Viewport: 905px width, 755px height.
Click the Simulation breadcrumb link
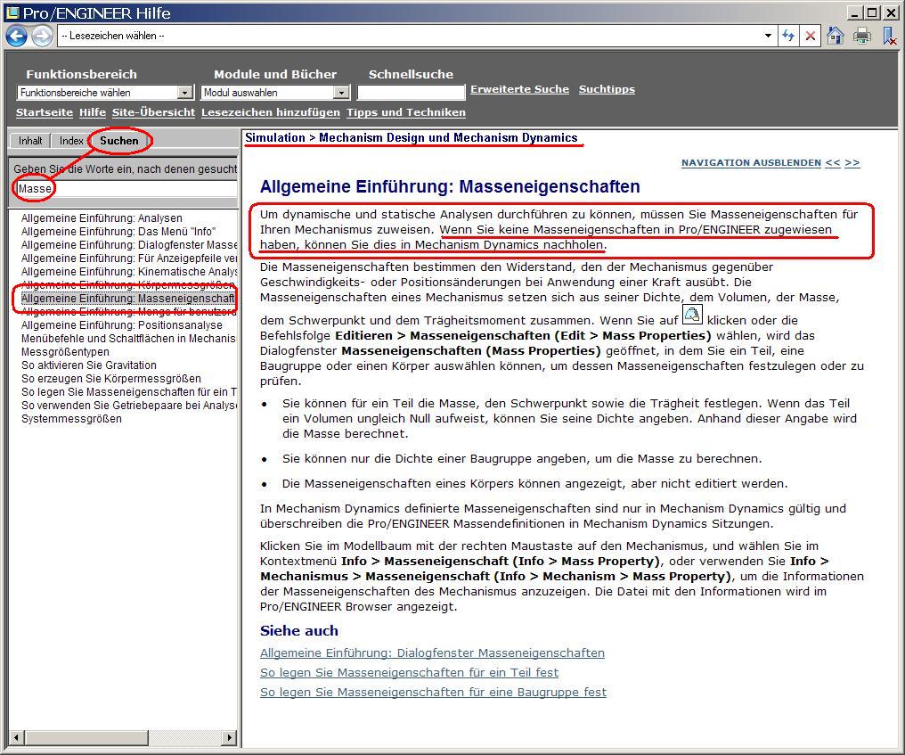274,137
